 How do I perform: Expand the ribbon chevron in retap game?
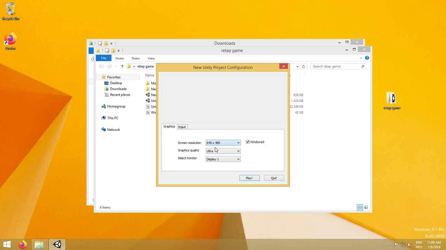[x=361, y=58]
